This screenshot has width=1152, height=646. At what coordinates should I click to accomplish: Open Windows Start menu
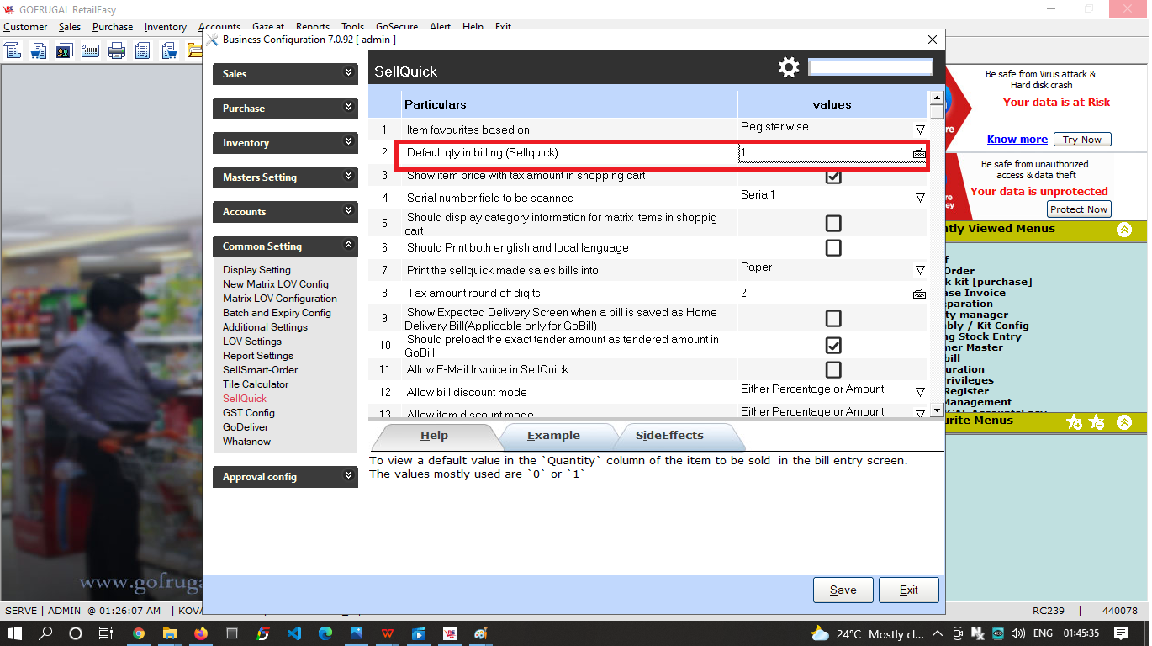pyautogui.click(x=15, y=633)
